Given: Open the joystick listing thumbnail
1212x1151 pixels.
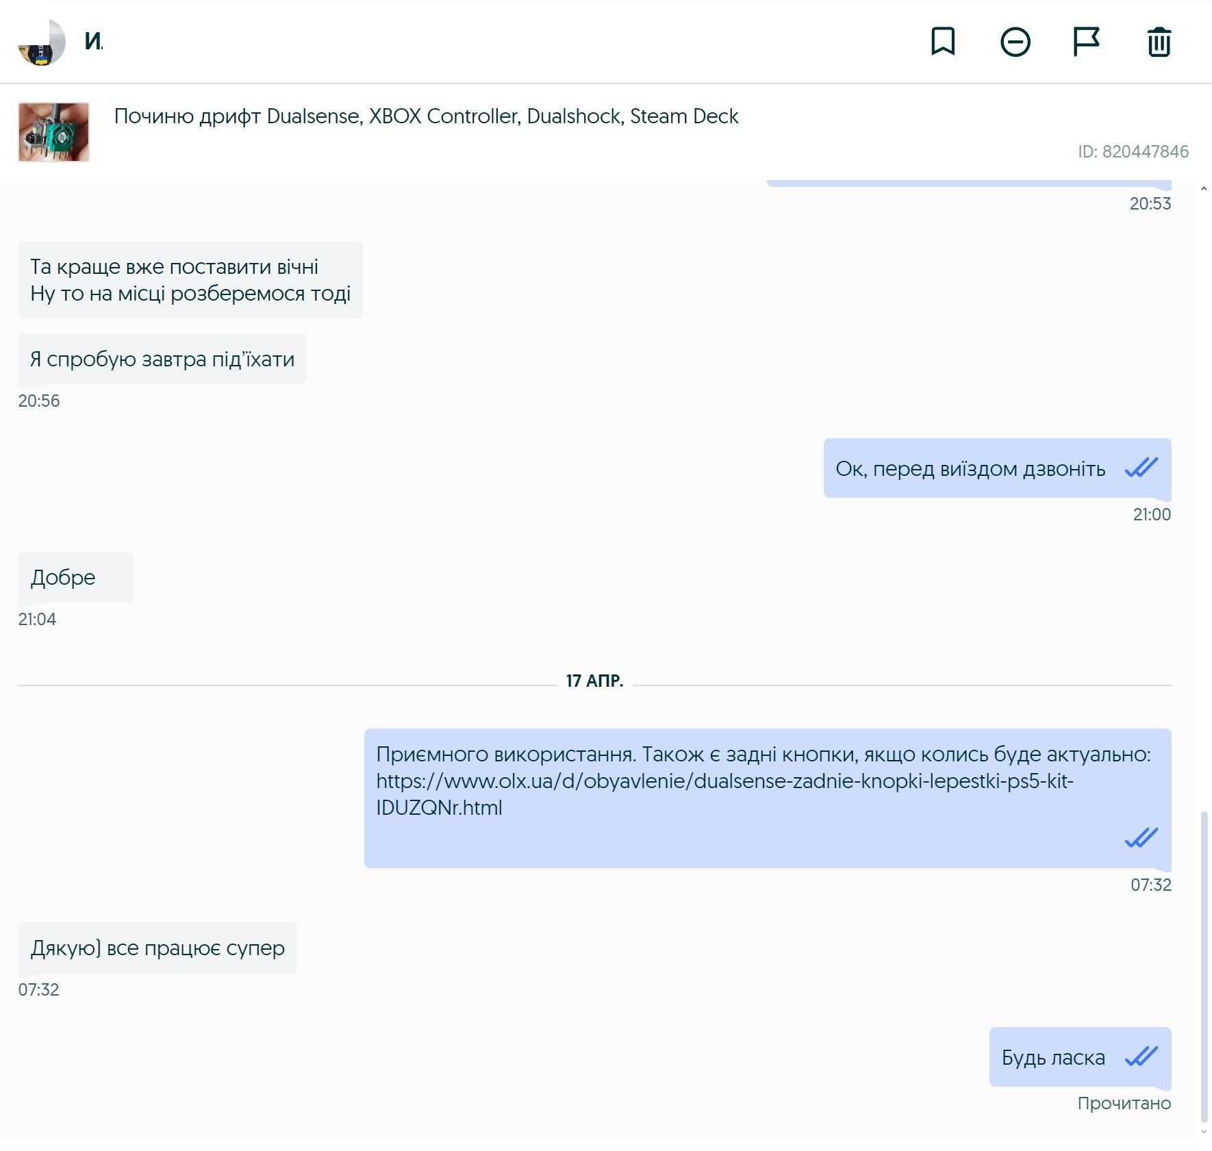Looking at the screenshot, I should click(53, 132).
